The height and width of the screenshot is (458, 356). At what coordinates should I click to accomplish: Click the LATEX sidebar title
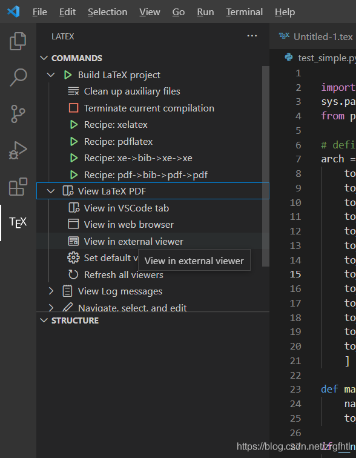point(63,36)
